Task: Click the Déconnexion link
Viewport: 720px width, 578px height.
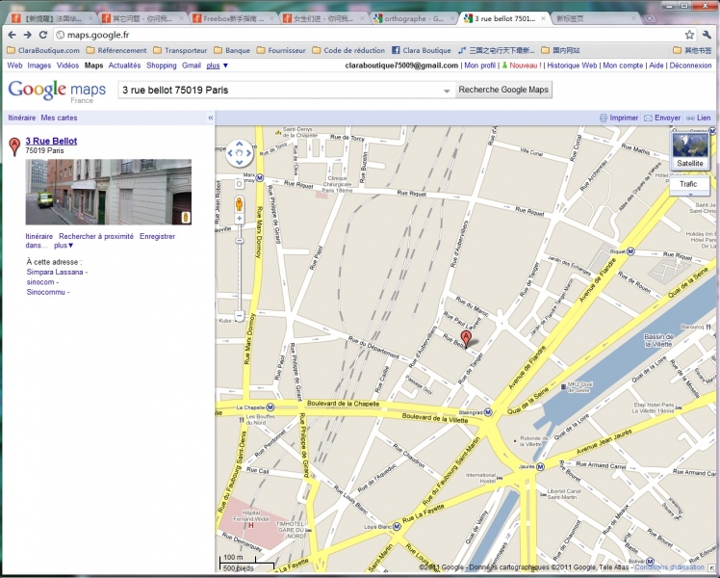Action: [690, 66]
